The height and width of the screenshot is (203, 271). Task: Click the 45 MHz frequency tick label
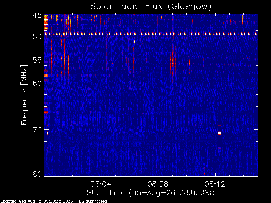[37, 16]
